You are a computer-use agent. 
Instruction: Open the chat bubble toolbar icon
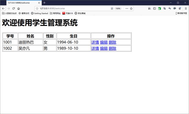174,8
